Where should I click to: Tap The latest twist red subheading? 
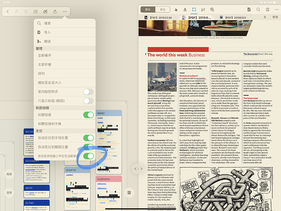[251, 98]
